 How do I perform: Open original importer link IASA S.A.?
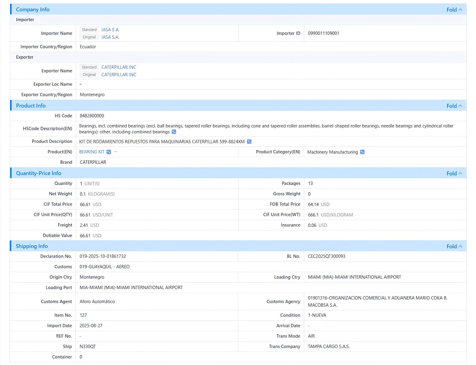(x=110, y=37)
